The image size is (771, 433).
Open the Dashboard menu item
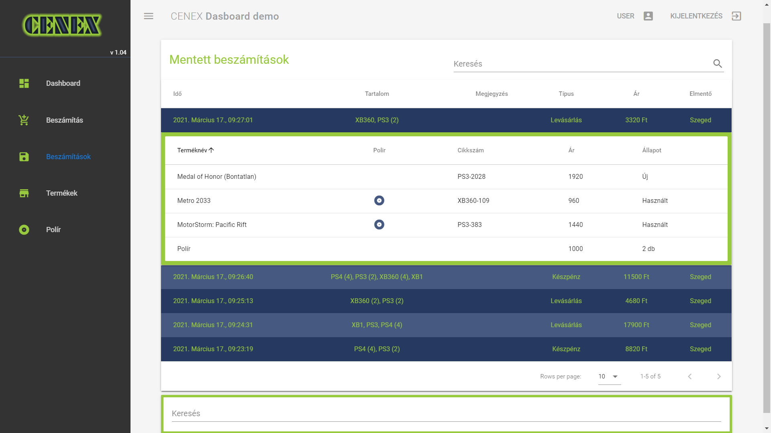[x=63, y=83]
